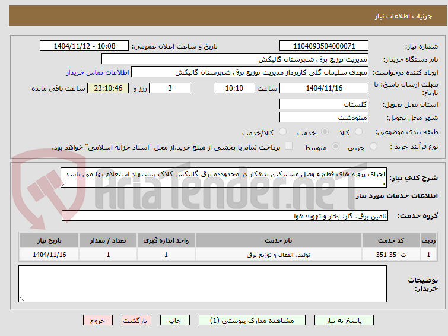The image size is (448, 336).
Task: Click the استان محل تحویل field گلستان
Action: [324, 104]
